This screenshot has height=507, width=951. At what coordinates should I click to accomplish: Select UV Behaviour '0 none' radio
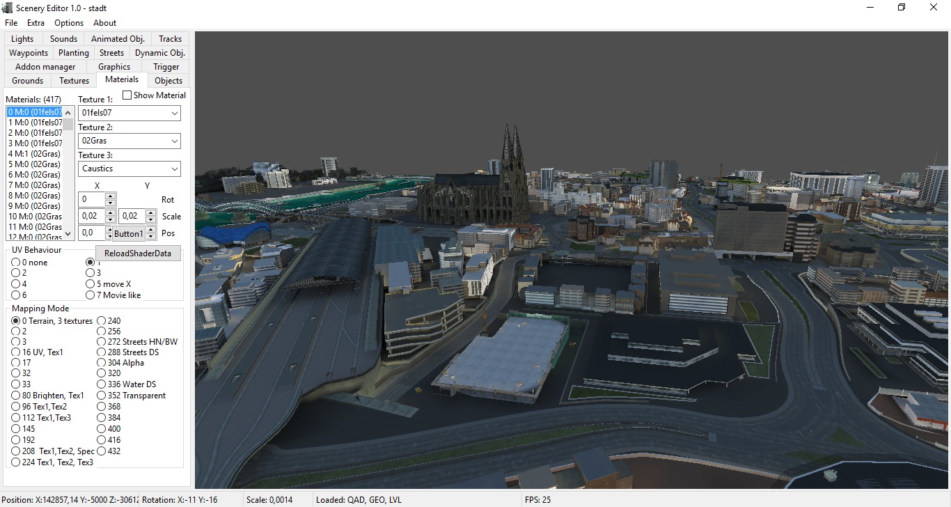click(x=30, y=263)
